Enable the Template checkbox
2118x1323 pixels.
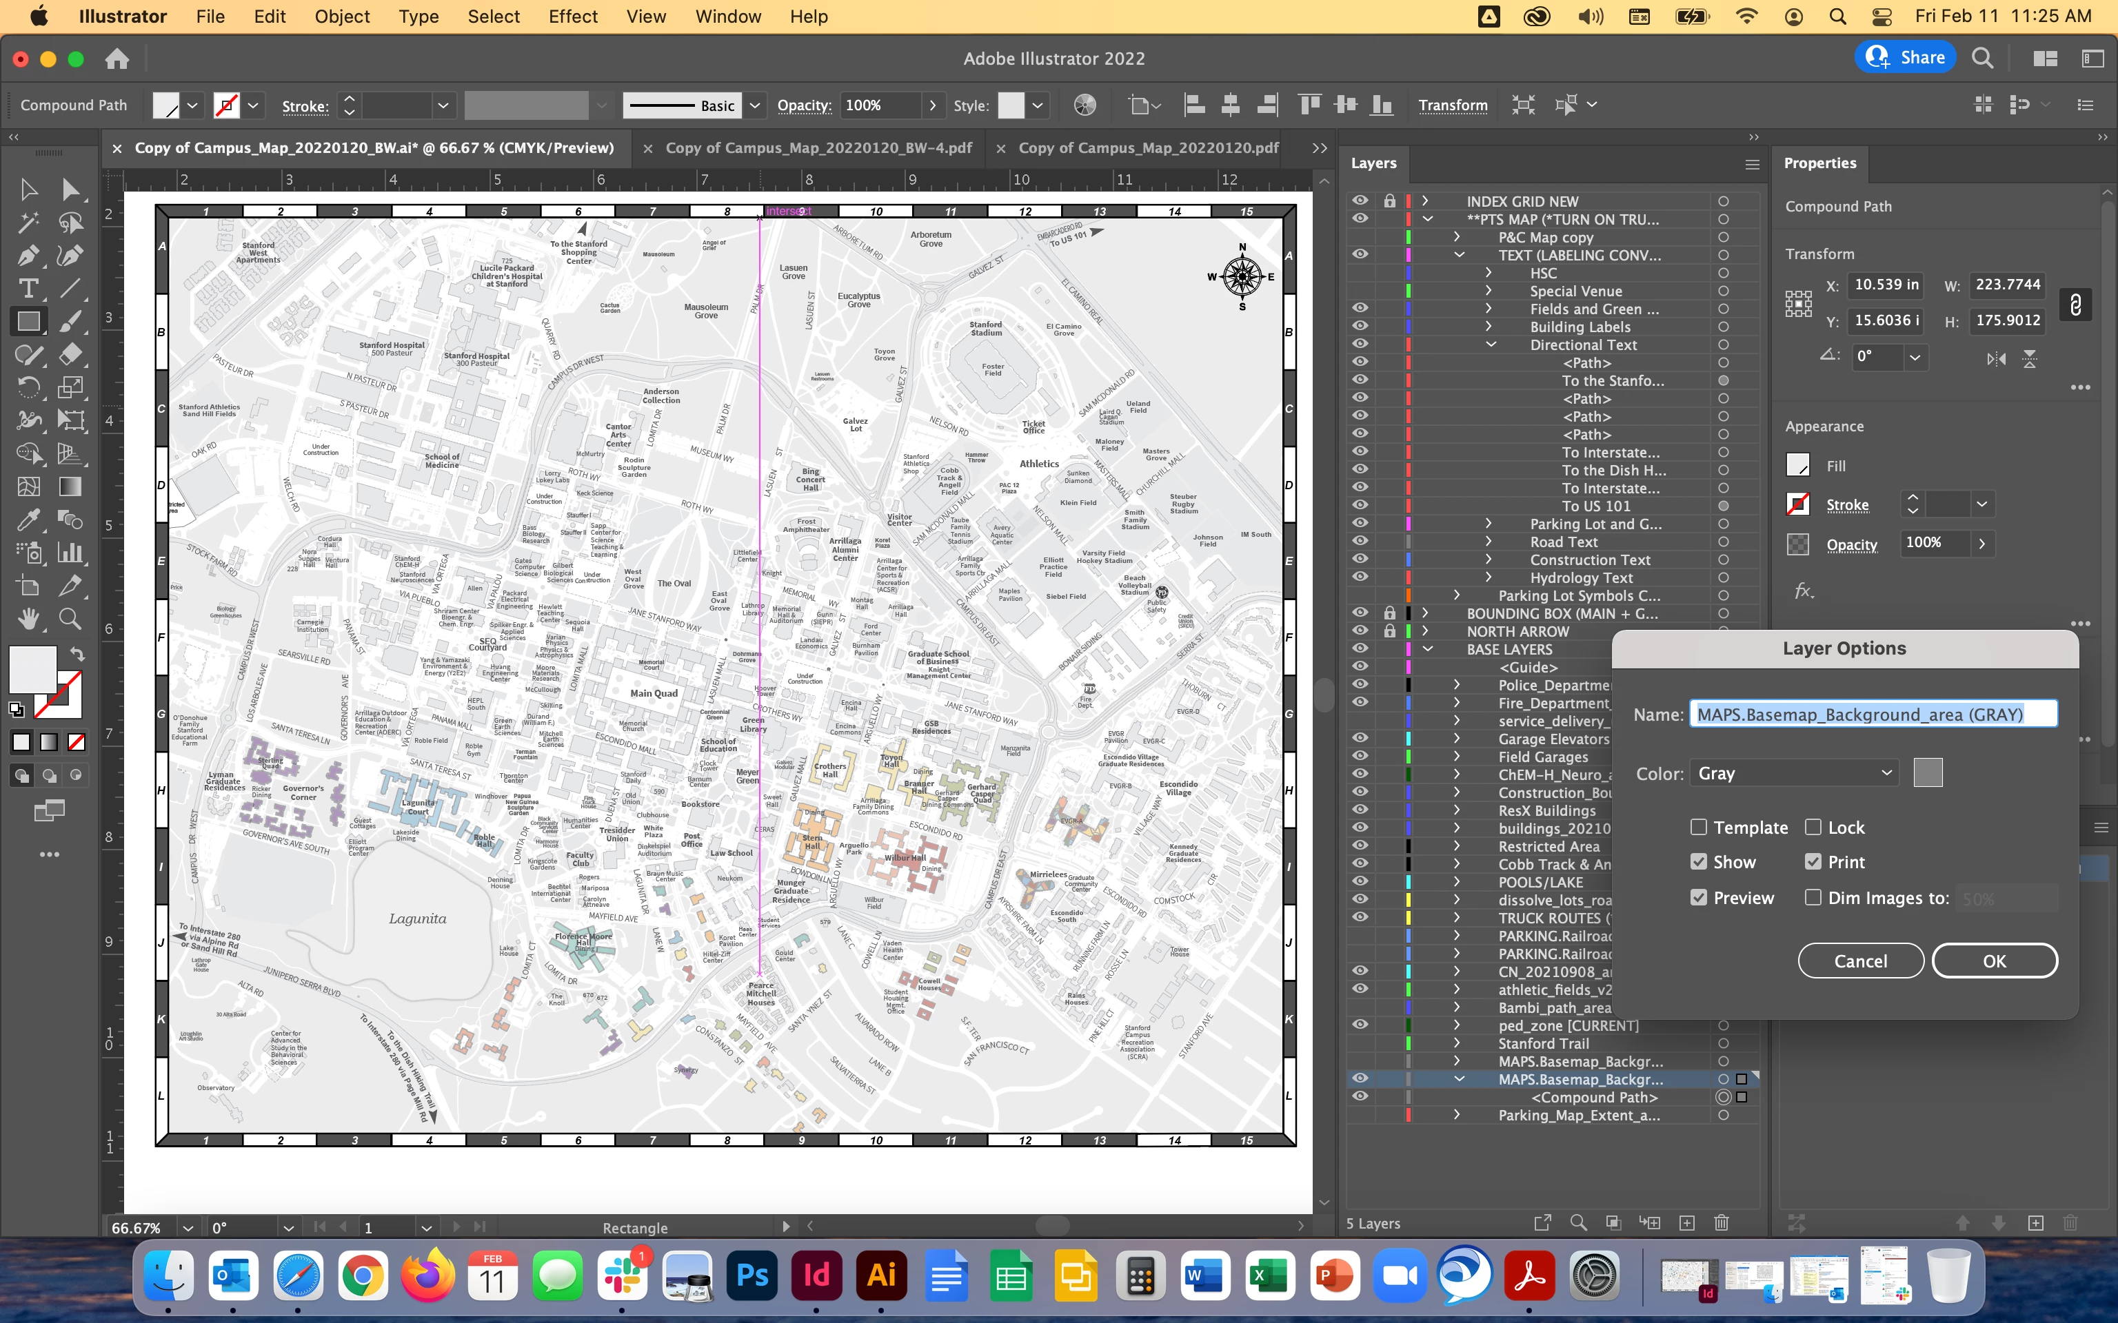coord(1699,827)
